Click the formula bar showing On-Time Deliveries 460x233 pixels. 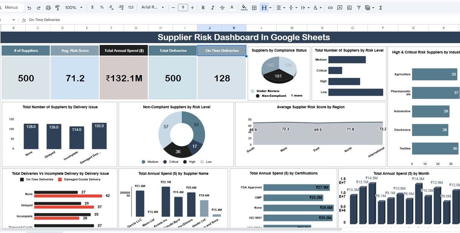(x=243, y=20)
